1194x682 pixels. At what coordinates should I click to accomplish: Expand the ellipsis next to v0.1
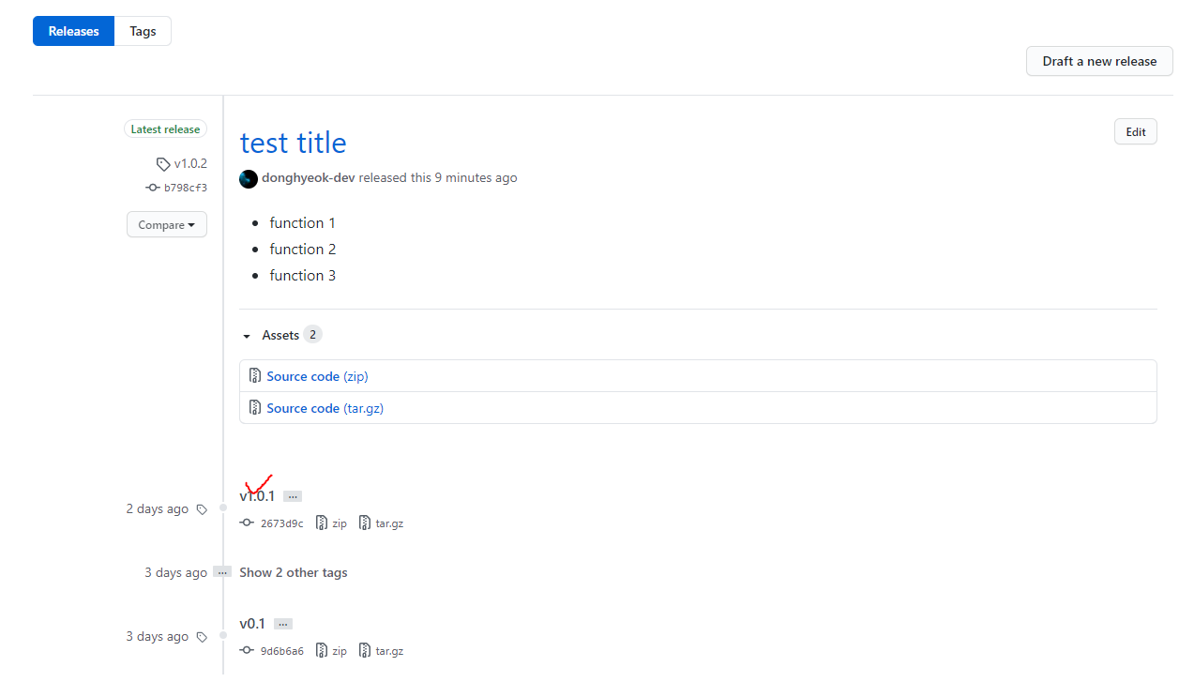283,624
